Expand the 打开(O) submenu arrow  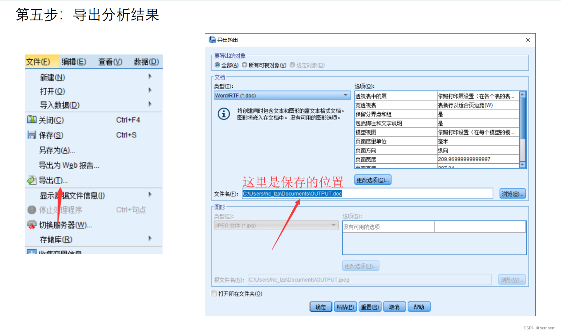(150, 90)
